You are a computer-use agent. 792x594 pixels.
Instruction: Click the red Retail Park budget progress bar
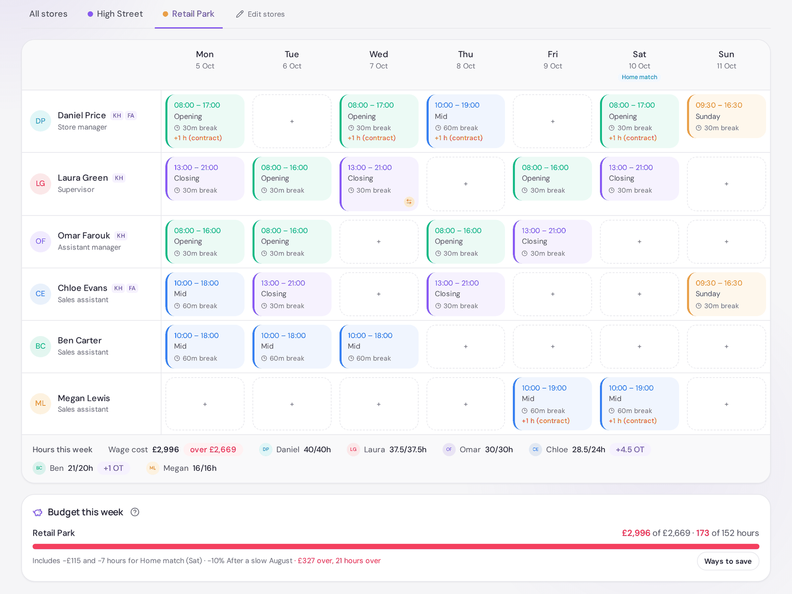pos(396,546)
